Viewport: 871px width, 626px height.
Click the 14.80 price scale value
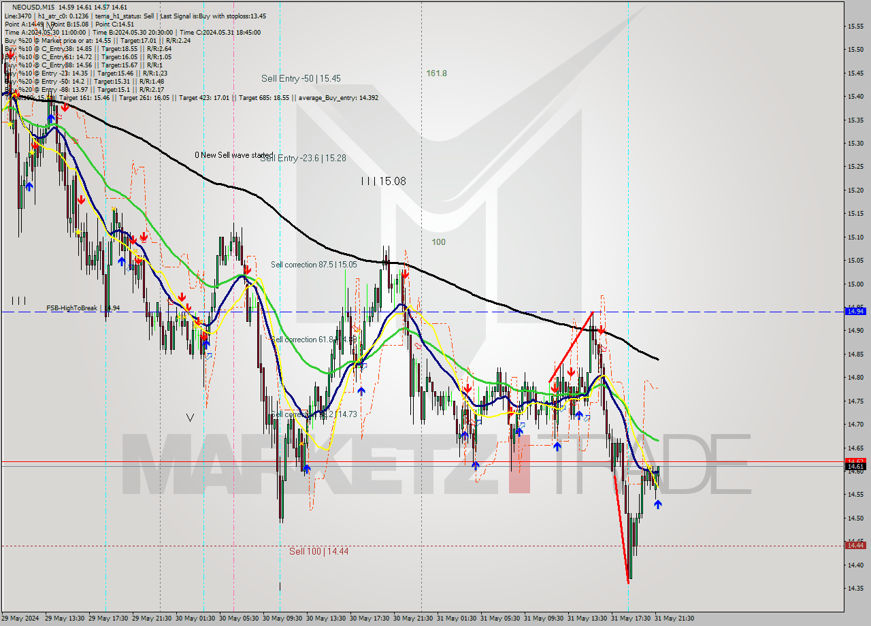(855, 377)
